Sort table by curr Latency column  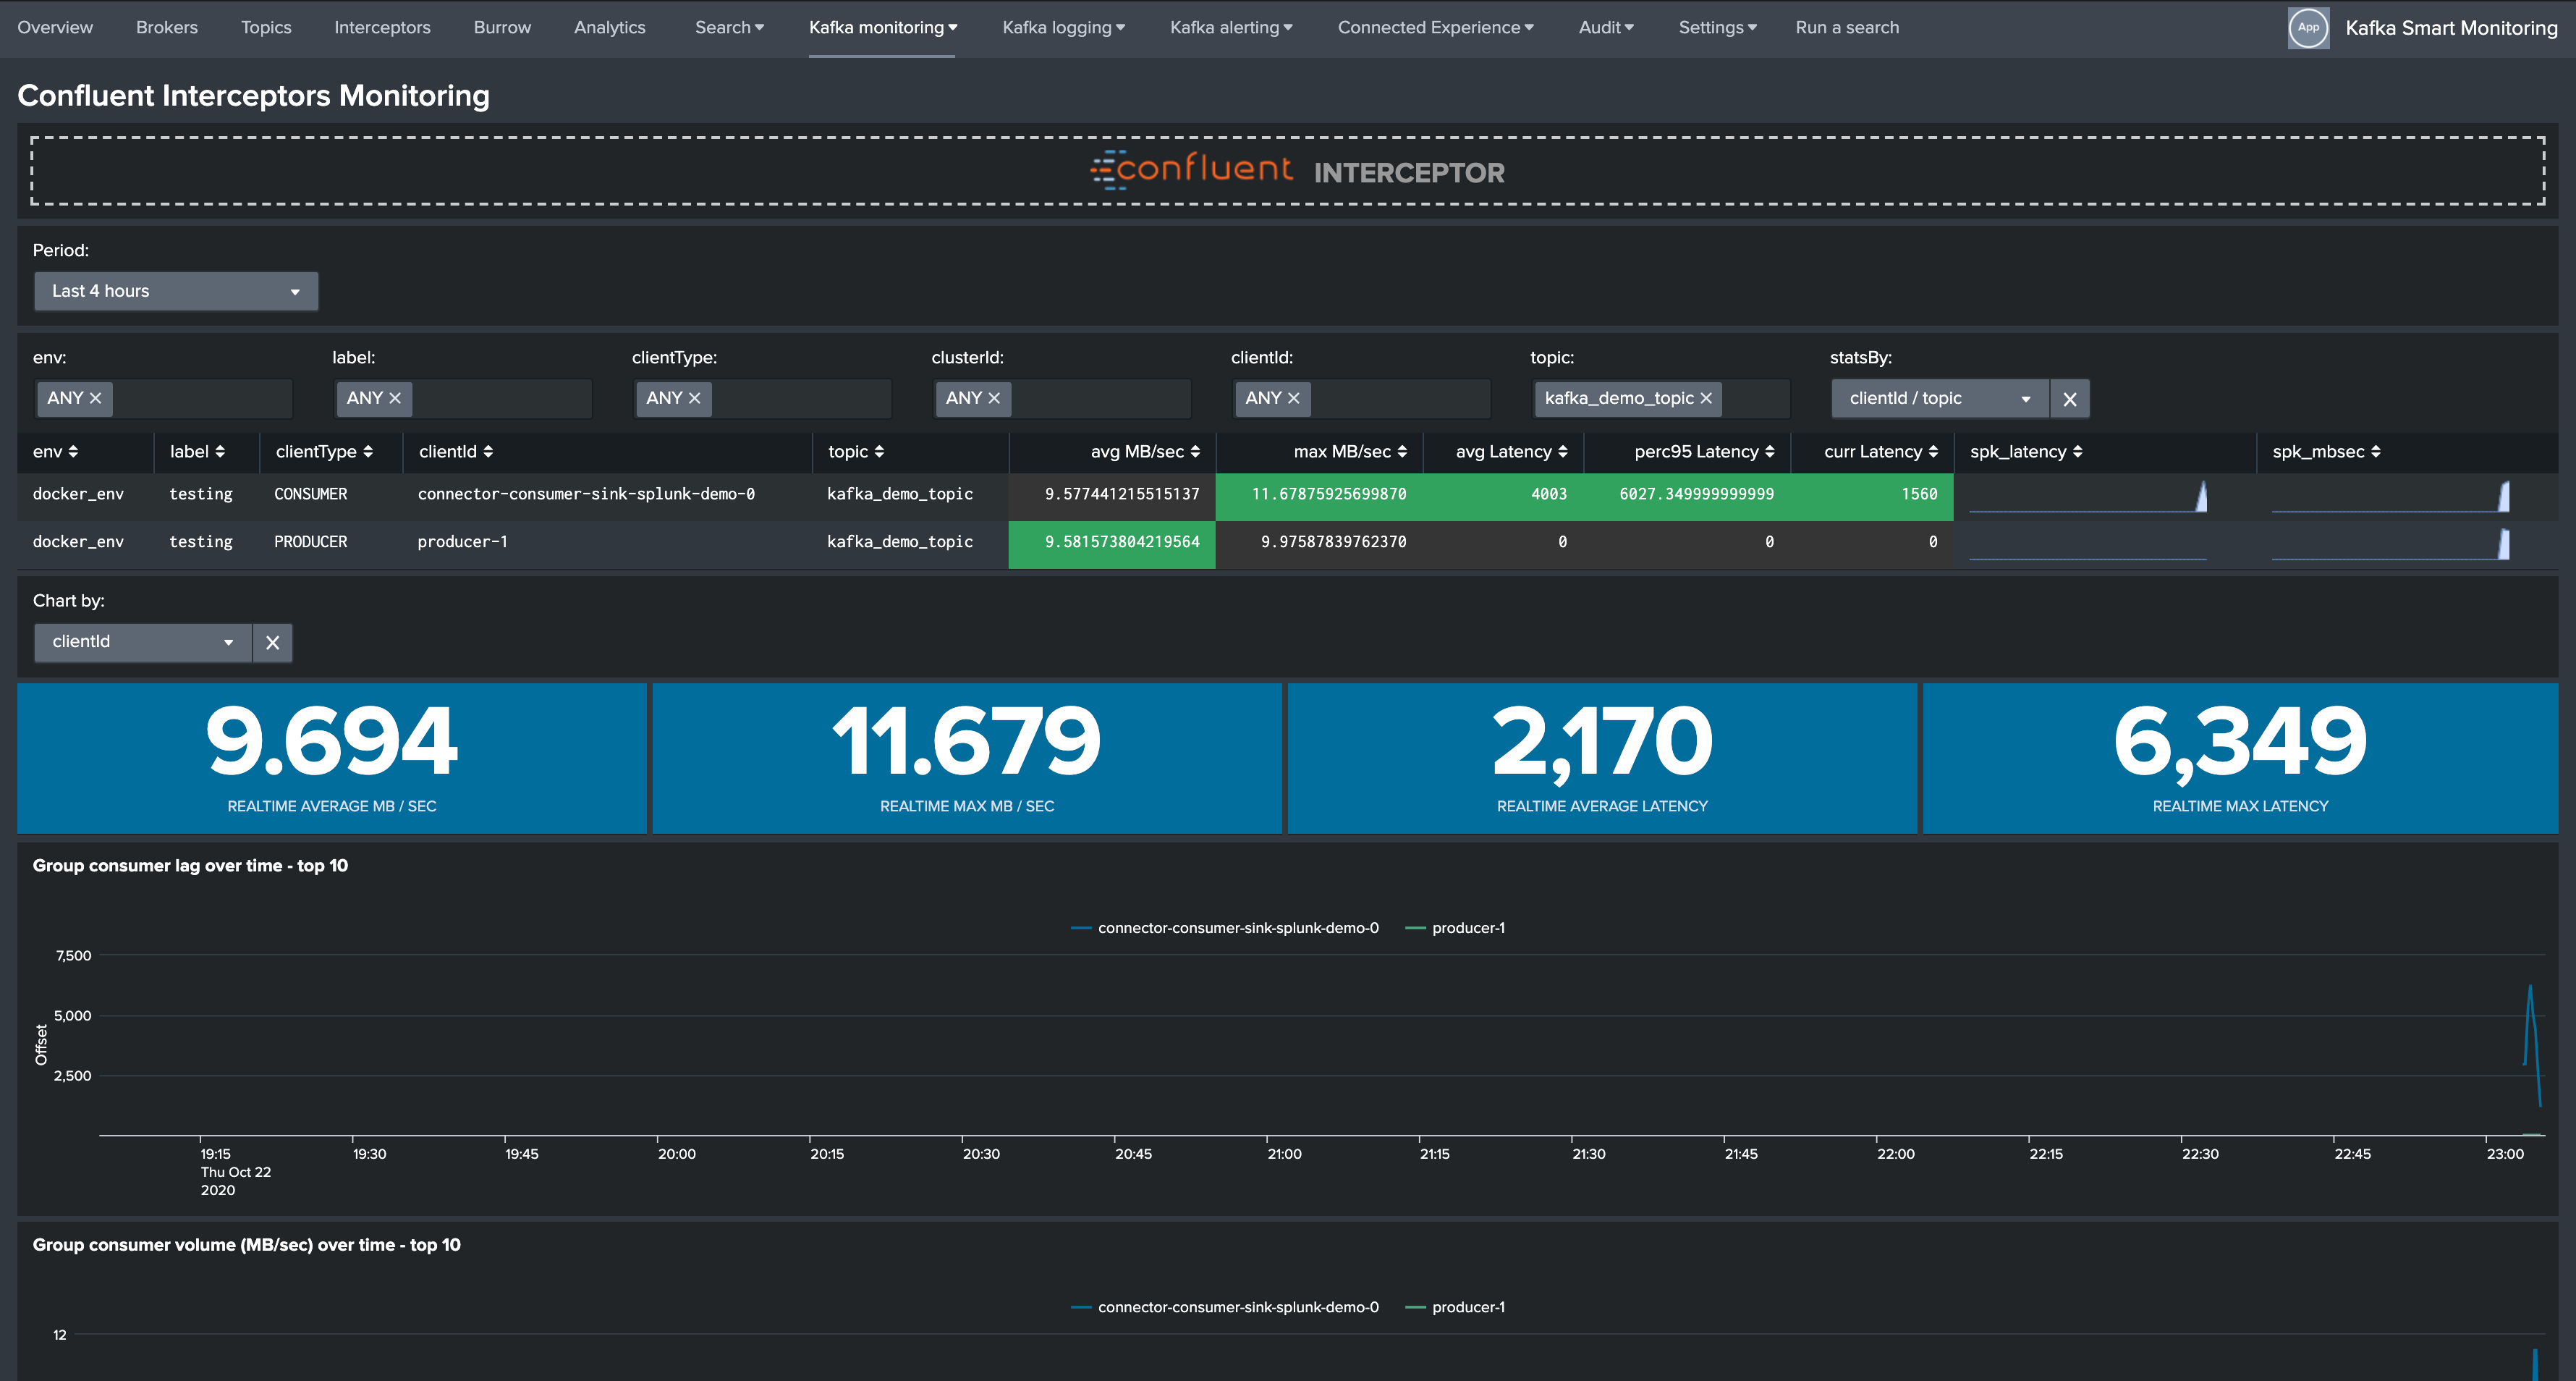[x=1881, y=452]
